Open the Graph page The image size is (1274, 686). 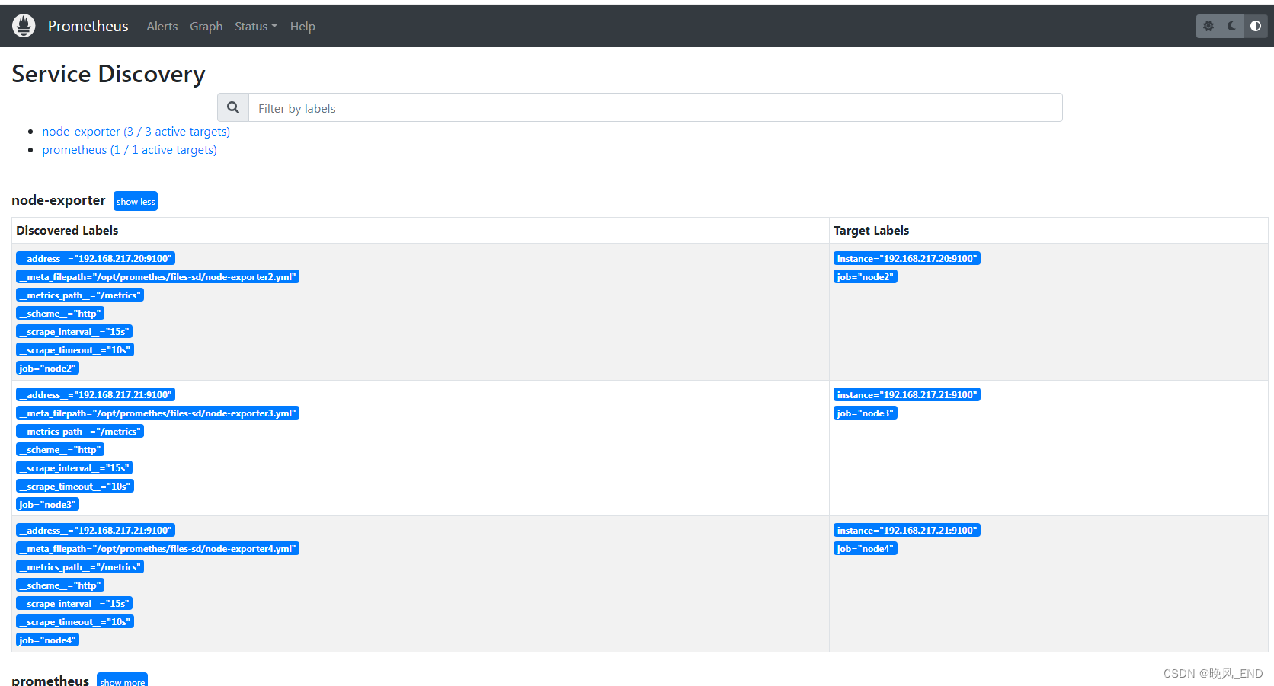(x=206, y=27)
